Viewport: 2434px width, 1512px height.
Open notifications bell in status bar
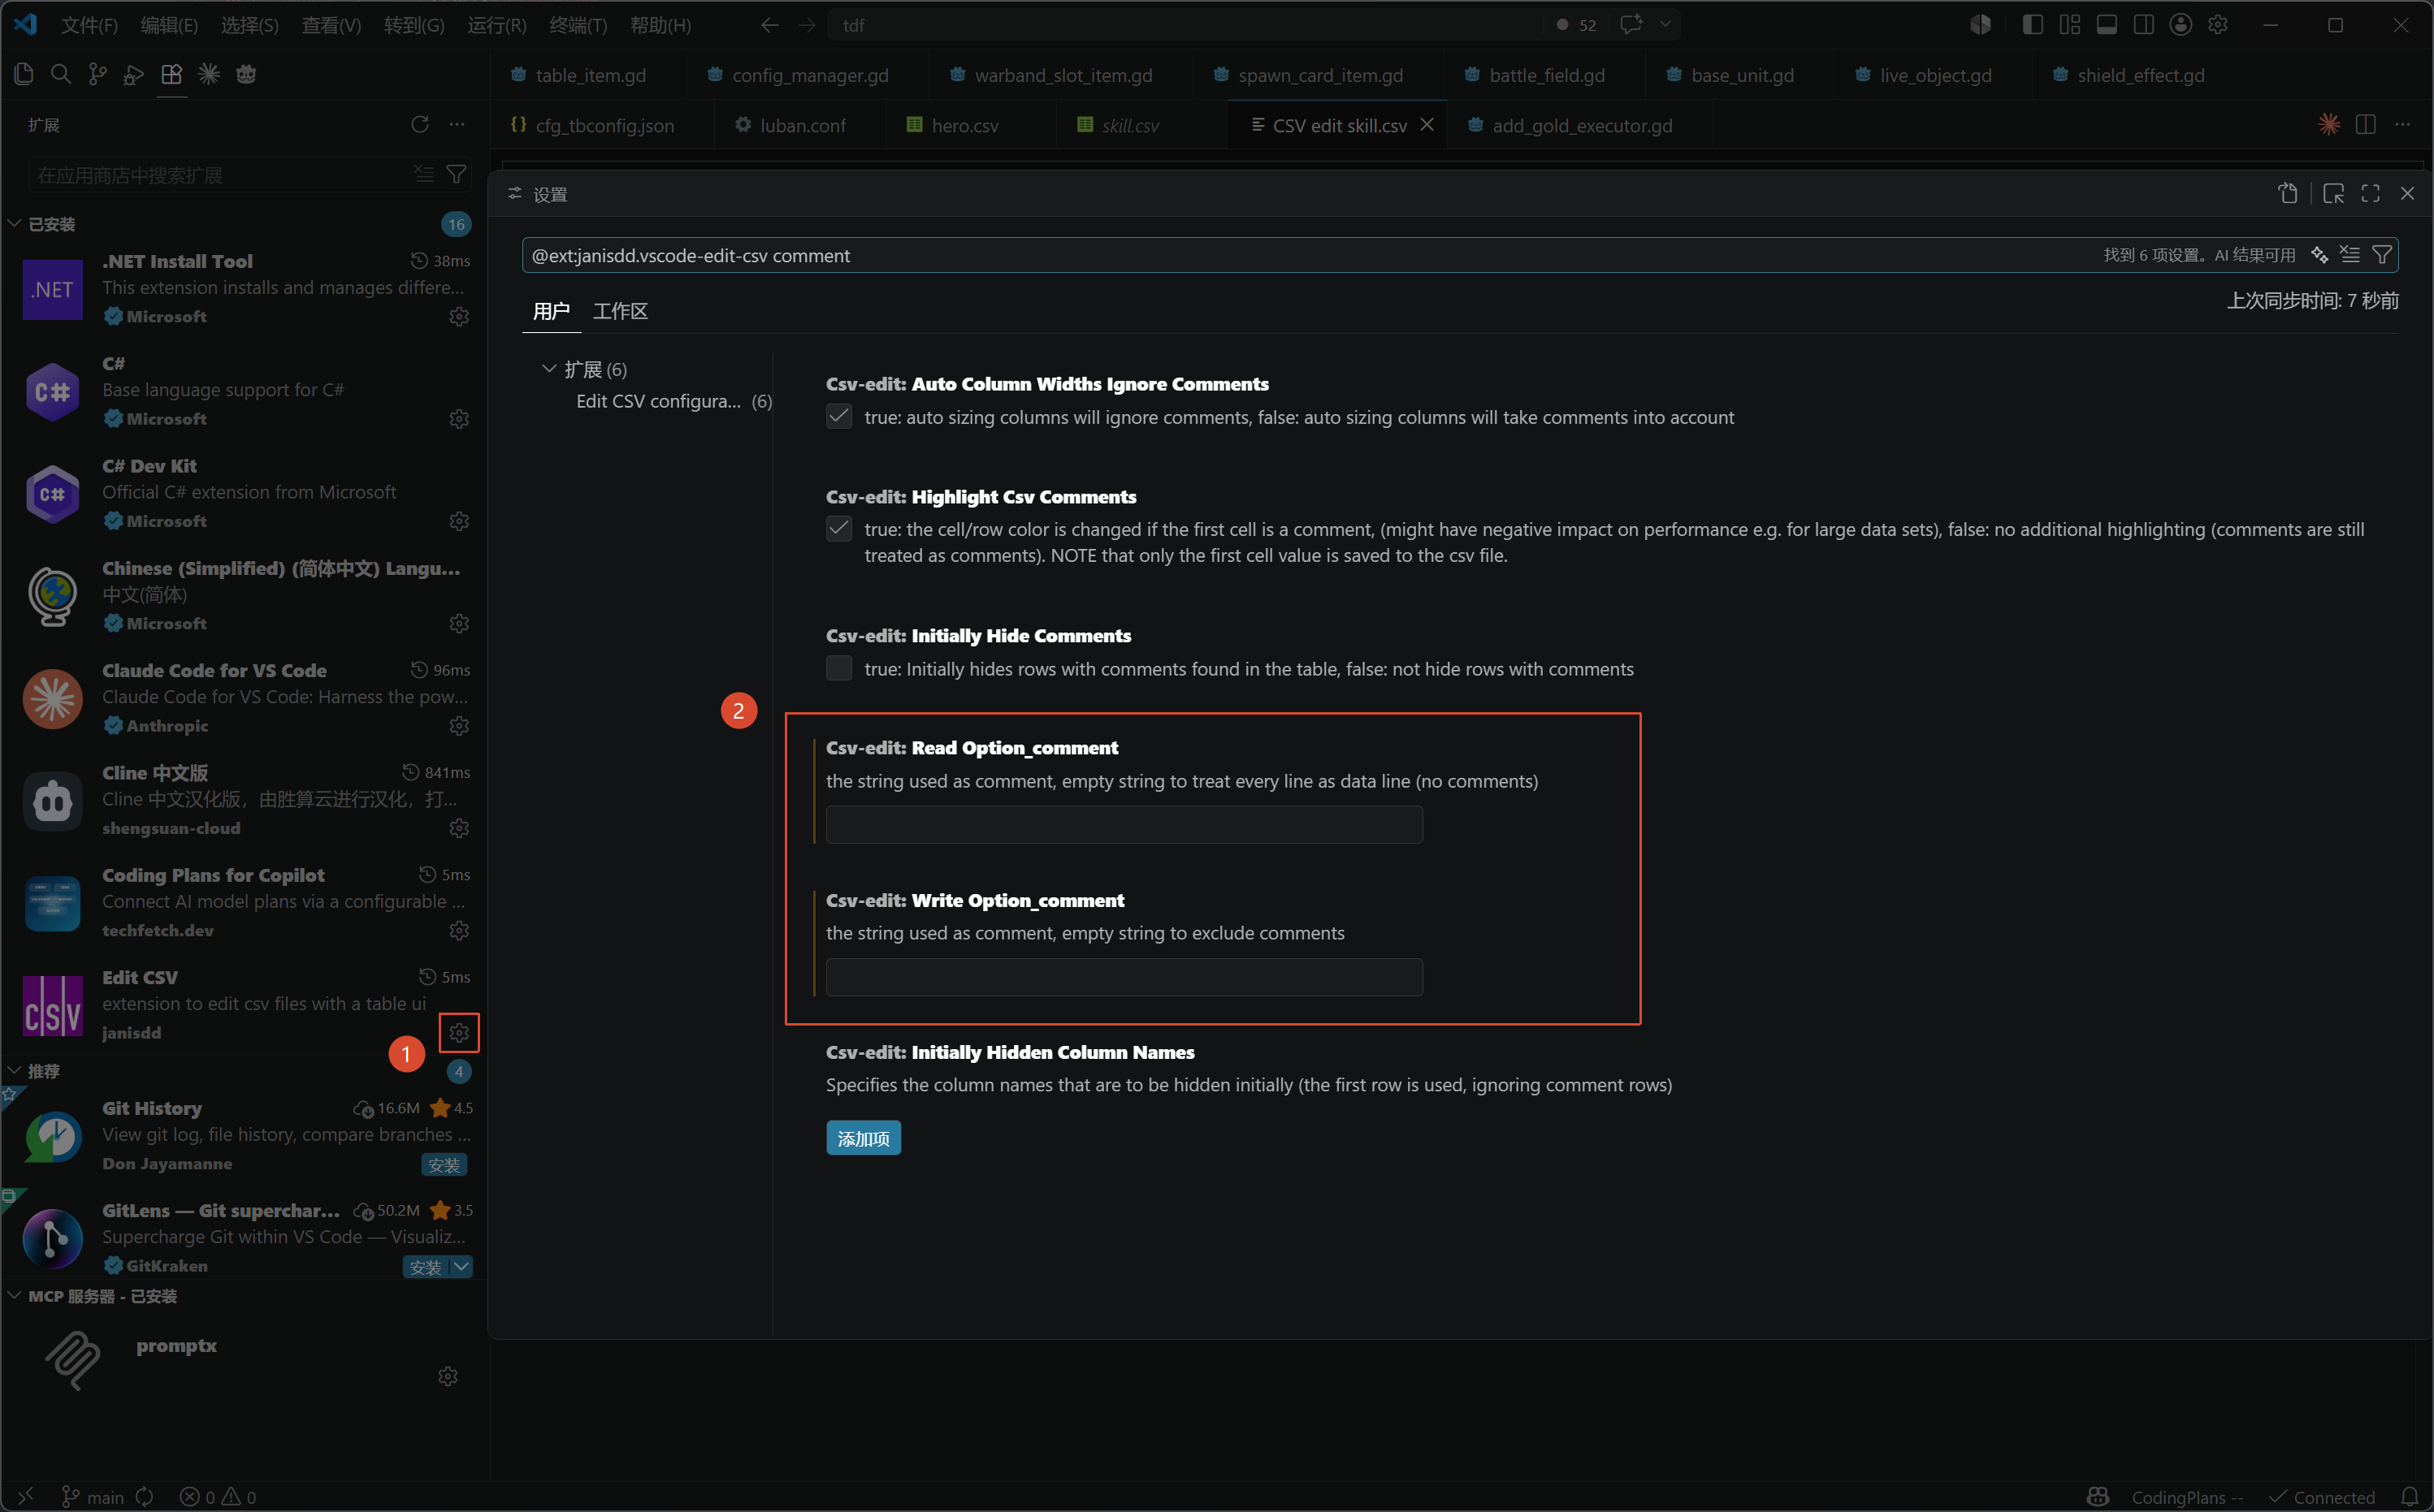click(2409, 1496)
